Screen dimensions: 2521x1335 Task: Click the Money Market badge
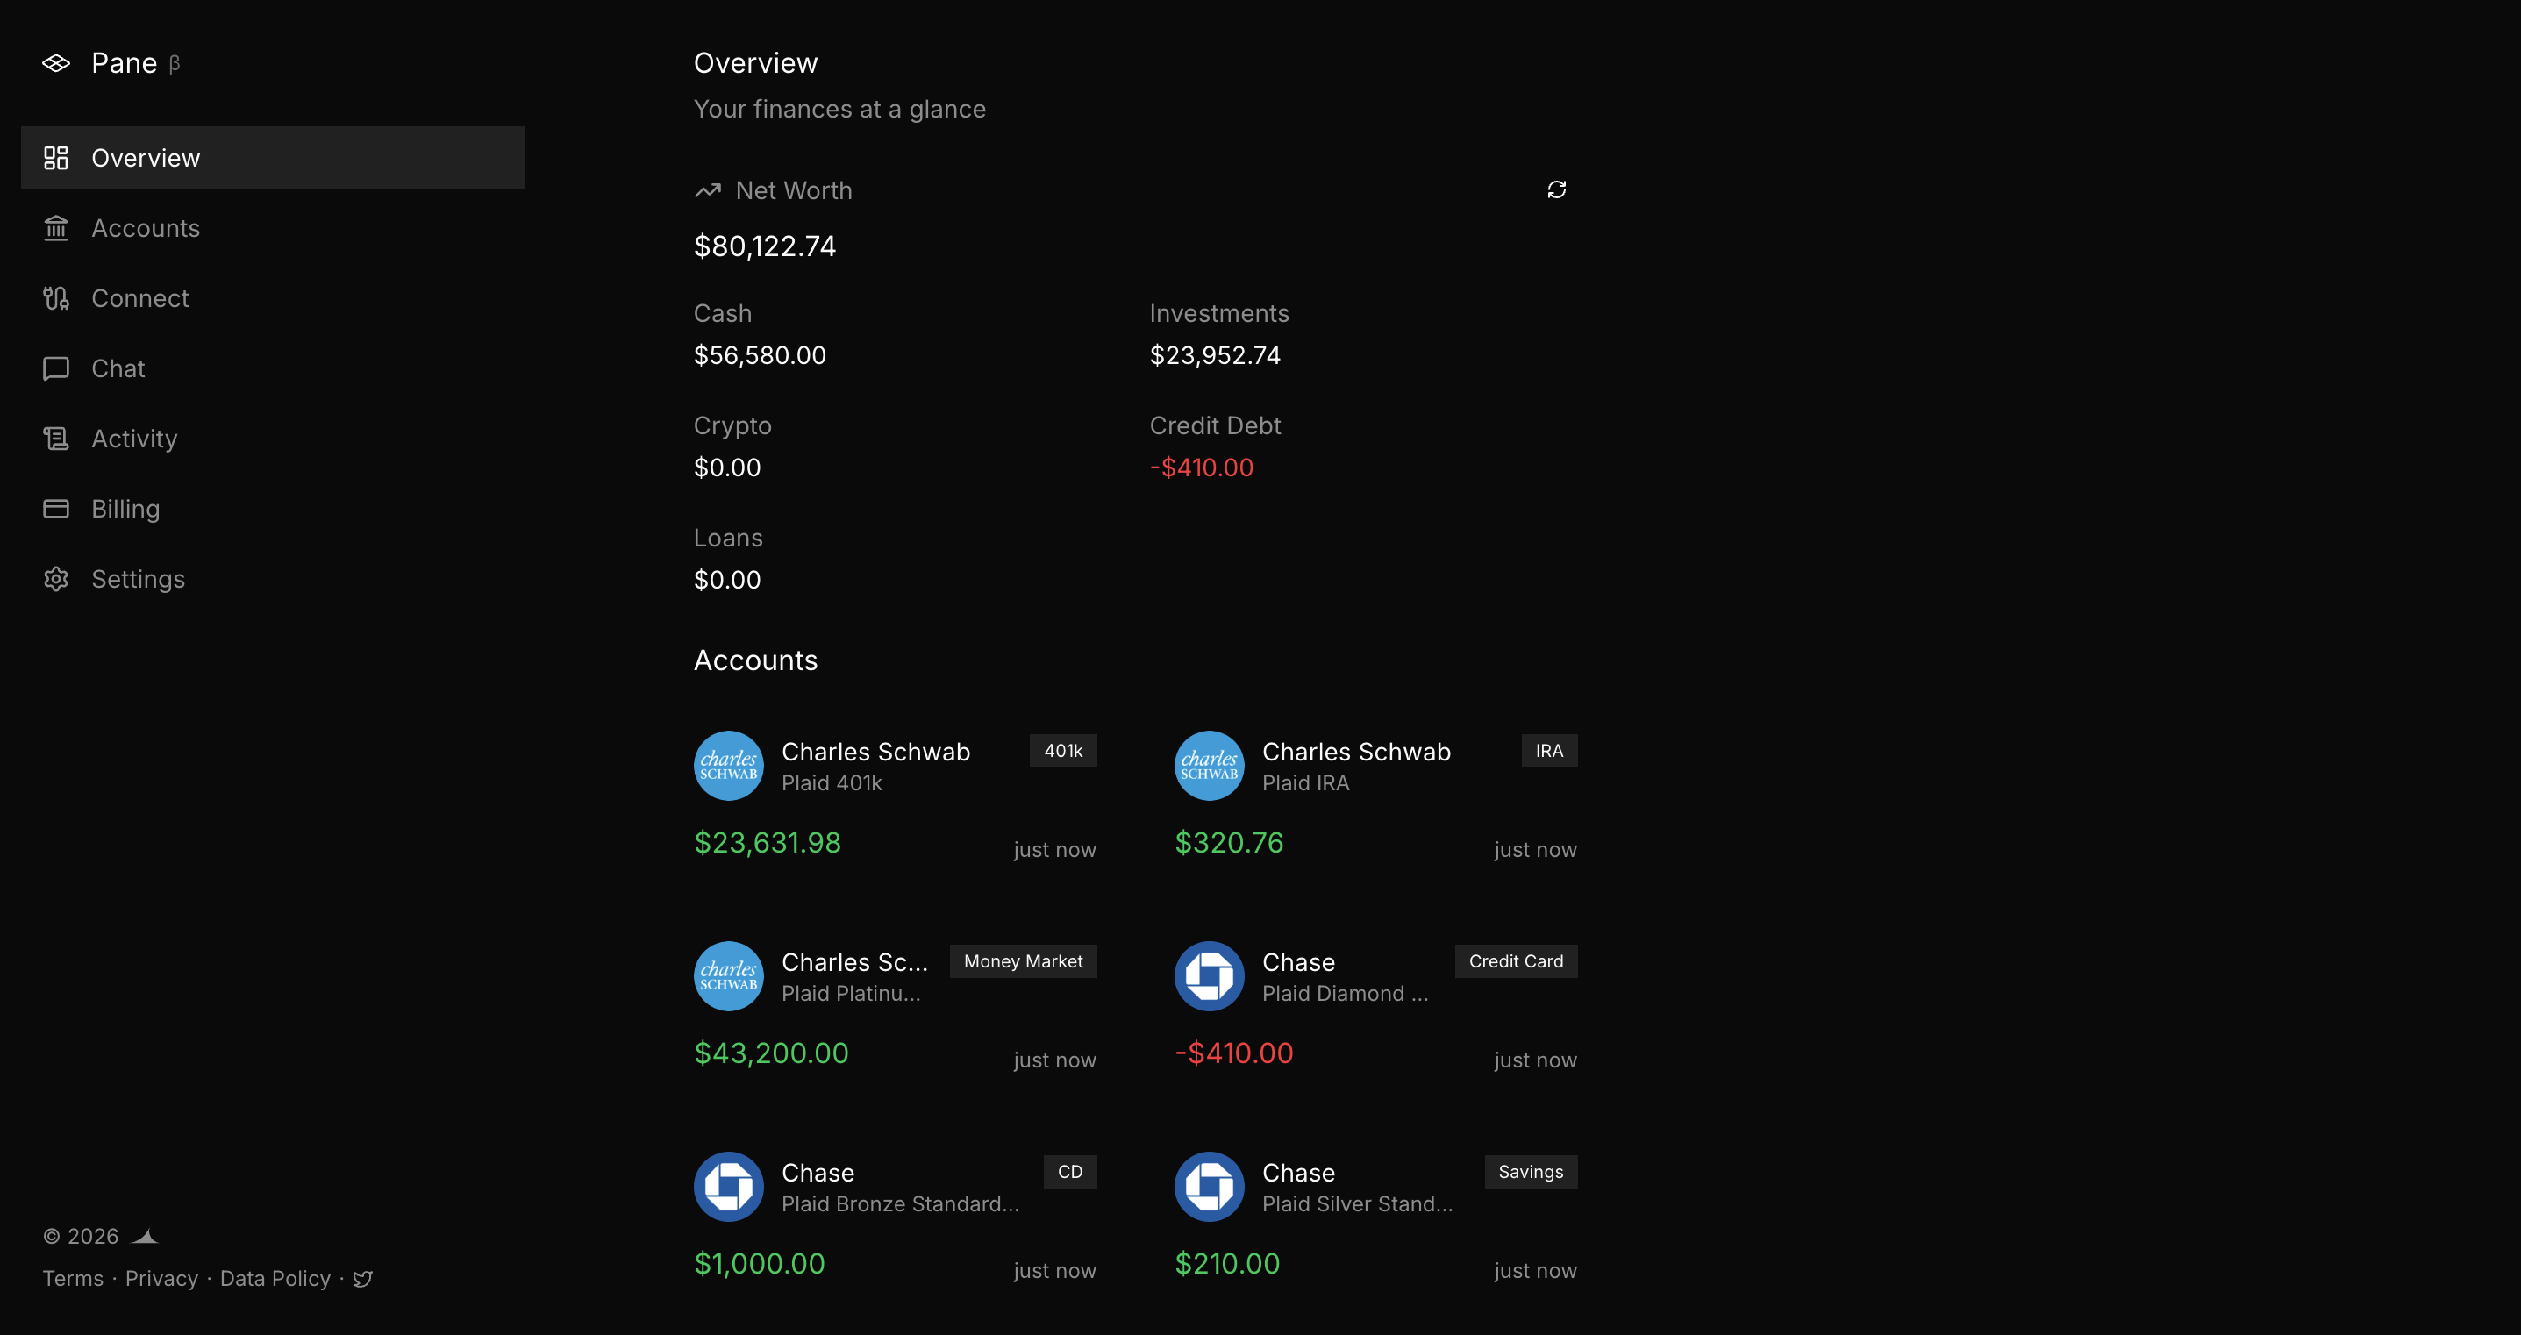click(x=1022, y=961)
